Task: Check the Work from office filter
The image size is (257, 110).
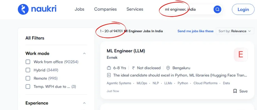Action: [28, 62]
